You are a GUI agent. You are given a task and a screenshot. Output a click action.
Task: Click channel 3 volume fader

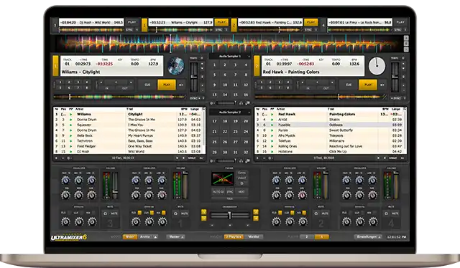click(x=115, y=191)
